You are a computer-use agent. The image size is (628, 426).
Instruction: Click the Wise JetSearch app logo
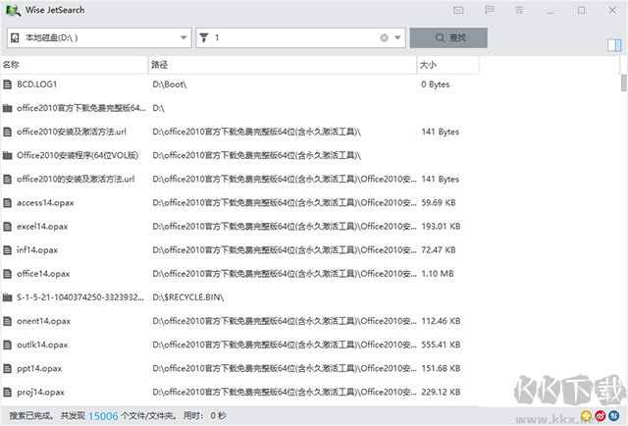(x=13, y=11)
